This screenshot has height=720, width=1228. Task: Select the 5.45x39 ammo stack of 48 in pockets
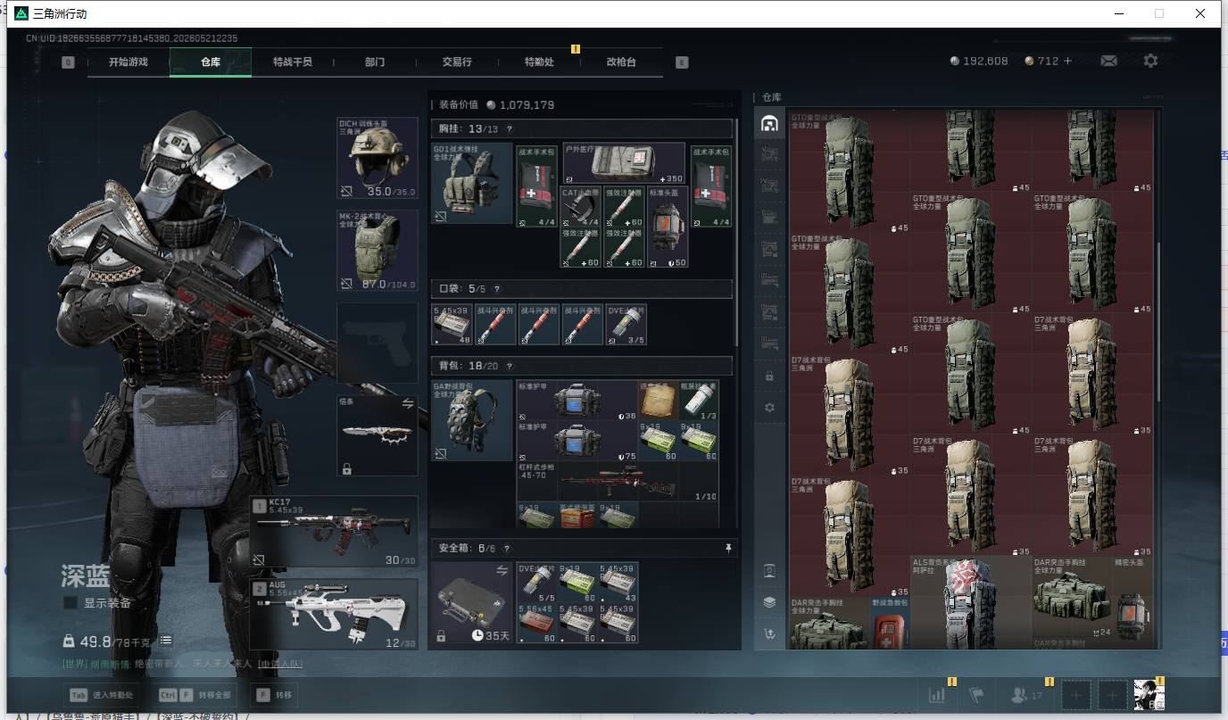pyautogui.click(x=452, y=325)
